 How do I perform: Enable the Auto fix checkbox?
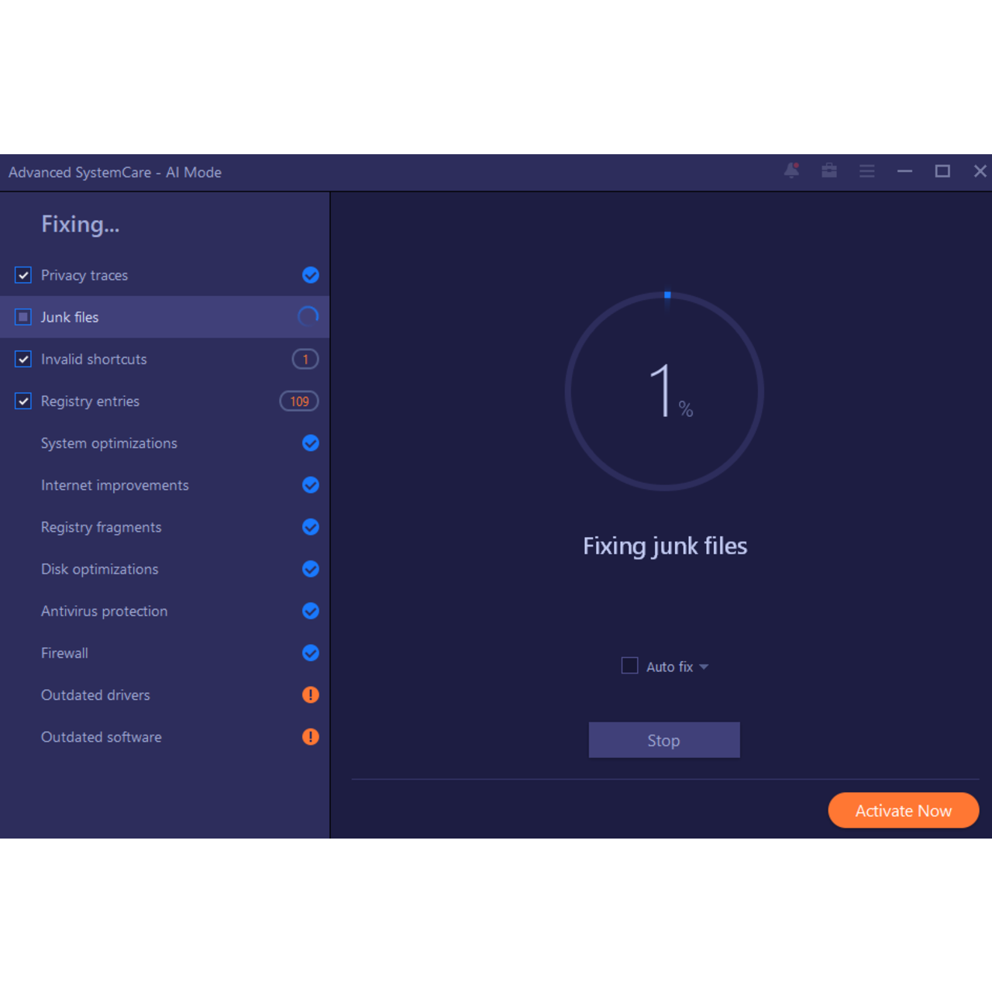(x=630, y=666)
